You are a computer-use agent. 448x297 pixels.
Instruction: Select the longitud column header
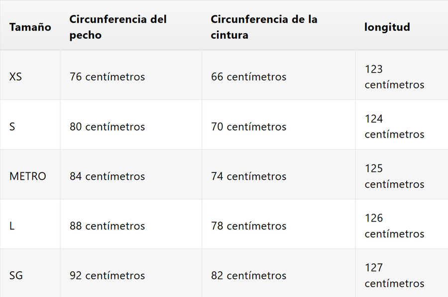point(387,27)
